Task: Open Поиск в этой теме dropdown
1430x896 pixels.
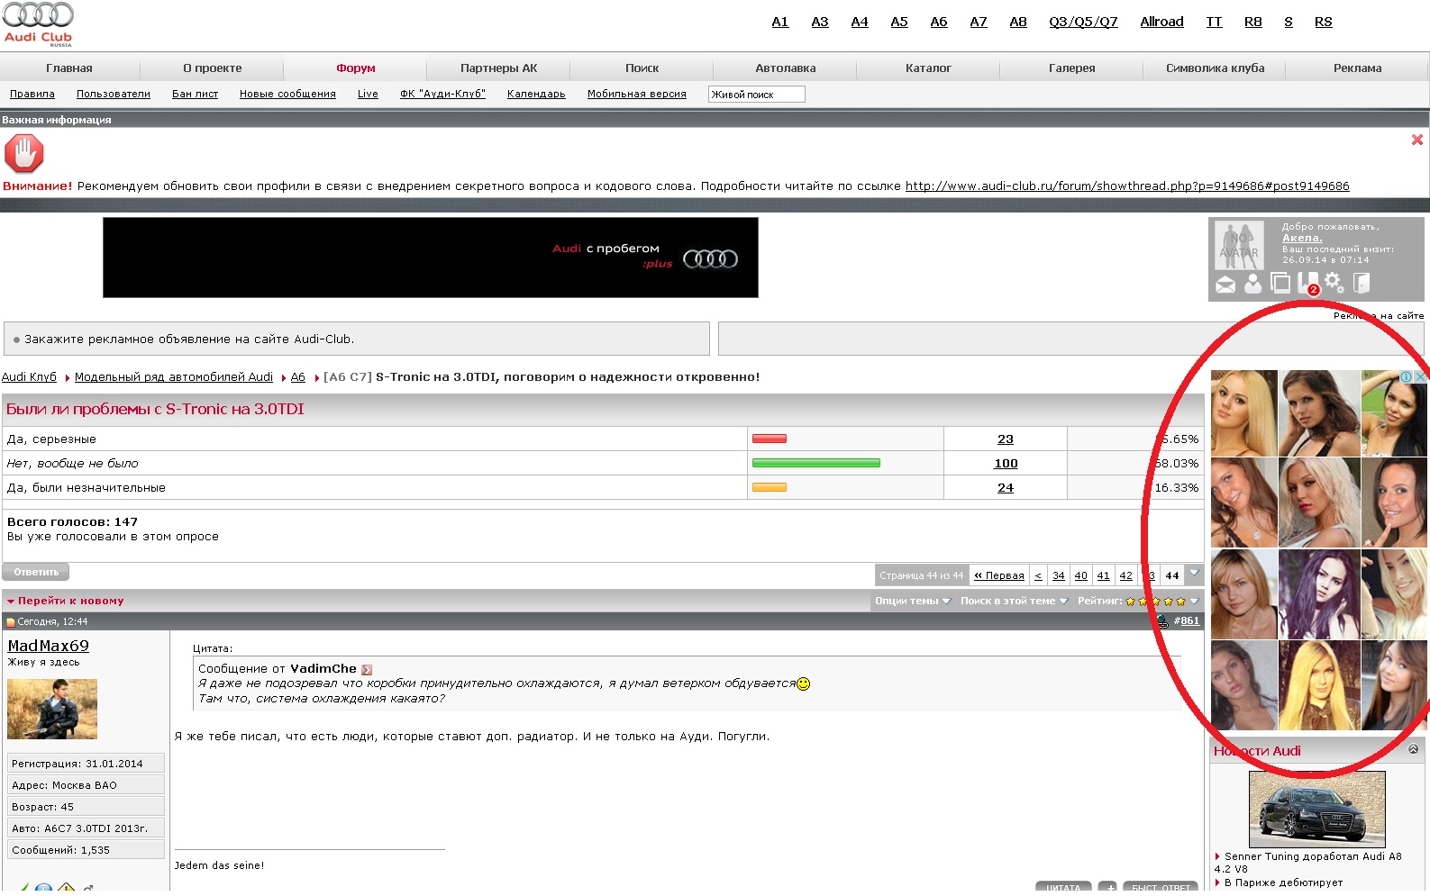Action: (1014, 601)
